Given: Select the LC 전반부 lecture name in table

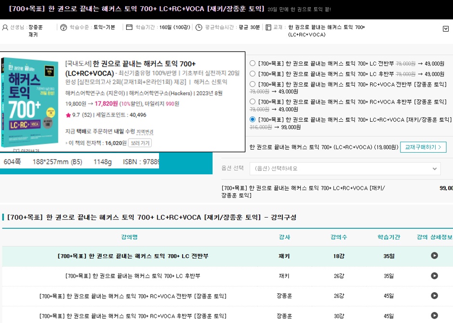Looking at the screenshot, I should (x=133, y=256).
